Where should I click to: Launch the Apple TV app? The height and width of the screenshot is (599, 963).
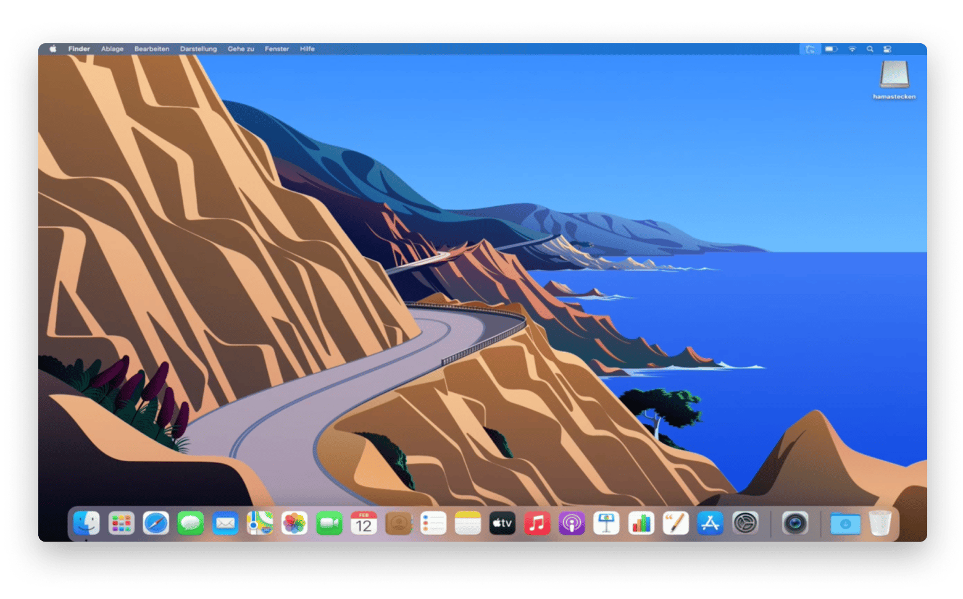coord(502,524)
